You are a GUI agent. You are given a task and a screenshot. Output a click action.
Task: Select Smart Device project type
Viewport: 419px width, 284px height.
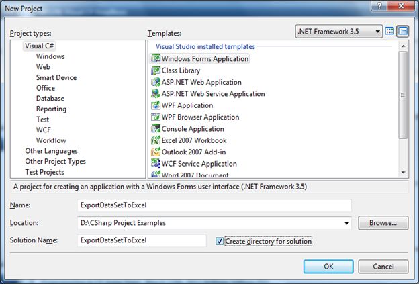(56, 77)
